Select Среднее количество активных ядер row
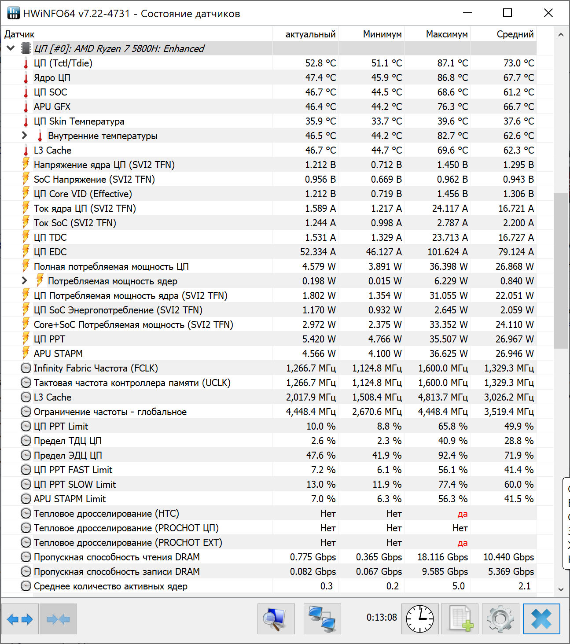 (x=269, y=586)
